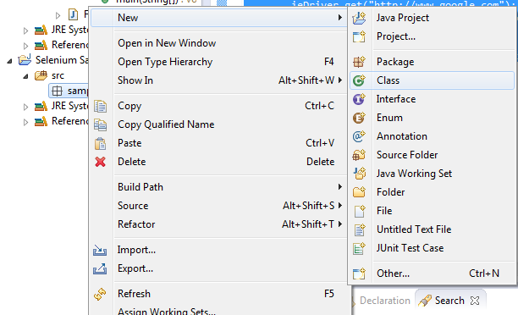The height and width of the screenshot is (315, 518).
Task: Click the Java Project icon
Action: (x=359, y=18)
